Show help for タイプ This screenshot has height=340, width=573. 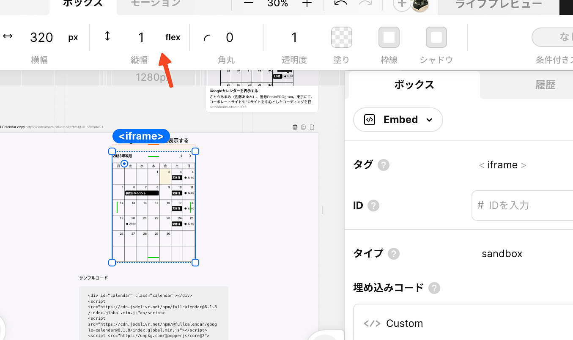click(394, 254)
